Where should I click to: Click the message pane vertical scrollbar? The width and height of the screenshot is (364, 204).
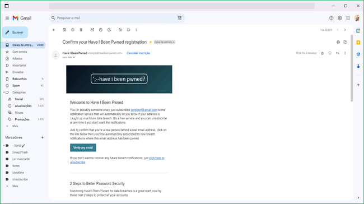click(352, 68)
